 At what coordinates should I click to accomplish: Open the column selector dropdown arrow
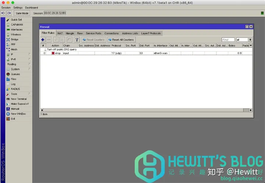(251, 46)
